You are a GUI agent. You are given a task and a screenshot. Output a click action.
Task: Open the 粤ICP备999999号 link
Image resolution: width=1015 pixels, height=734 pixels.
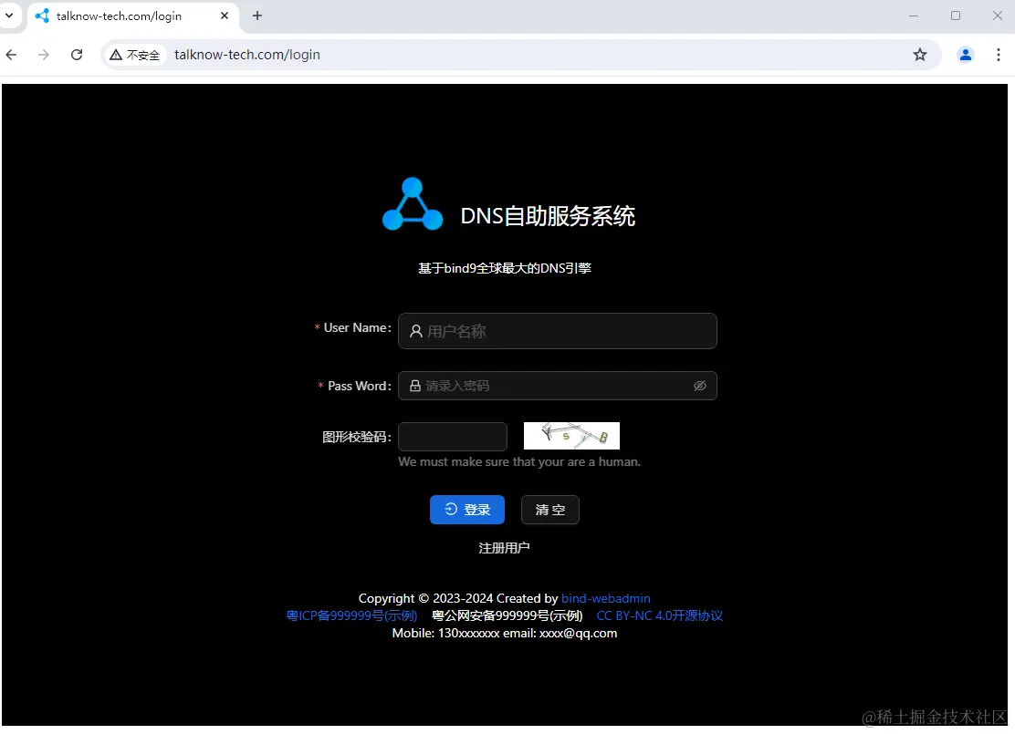(351, 615)
